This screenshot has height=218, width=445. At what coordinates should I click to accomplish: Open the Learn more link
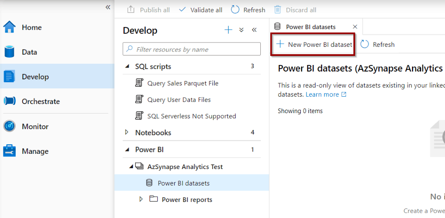pos(326,94)
